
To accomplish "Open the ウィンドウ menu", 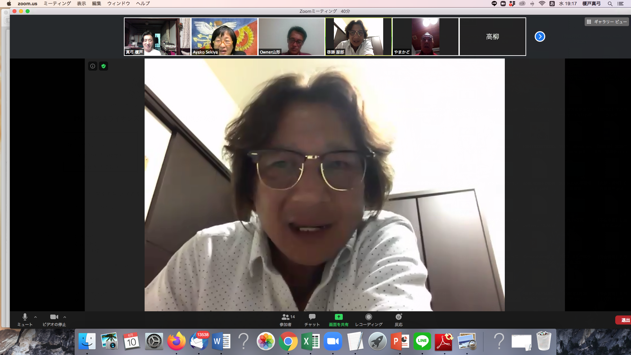I will [118, 4].
